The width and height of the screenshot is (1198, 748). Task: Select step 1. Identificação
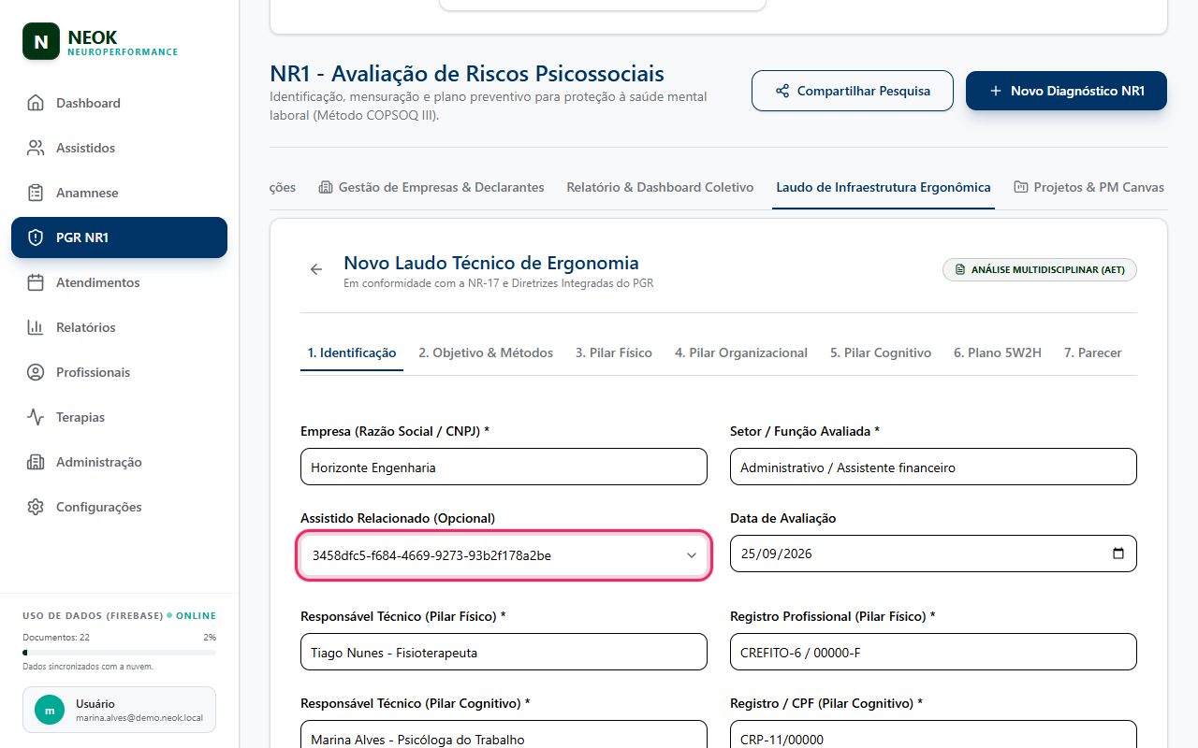352,352
